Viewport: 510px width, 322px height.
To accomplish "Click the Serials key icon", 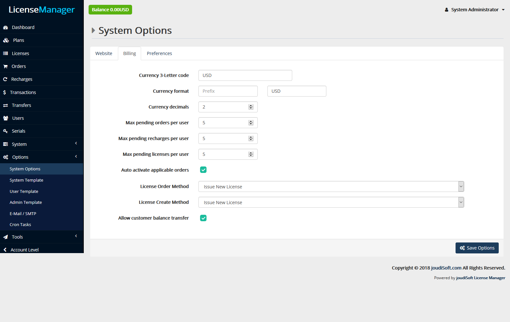I will click(5, 131).
